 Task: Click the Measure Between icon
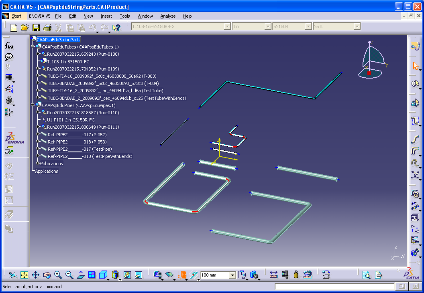tap(273, 275)
